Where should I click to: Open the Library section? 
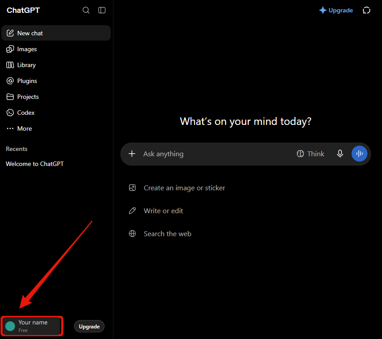pos(56,65)
